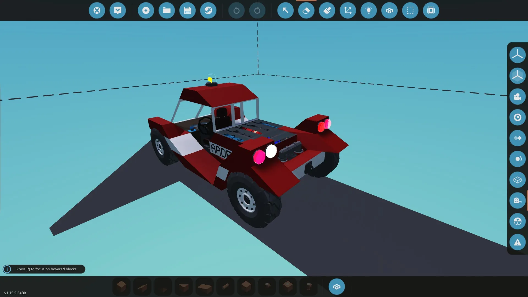Open the dropdown arrow menu button
This screenshot has width=528, height=297.
118,10
